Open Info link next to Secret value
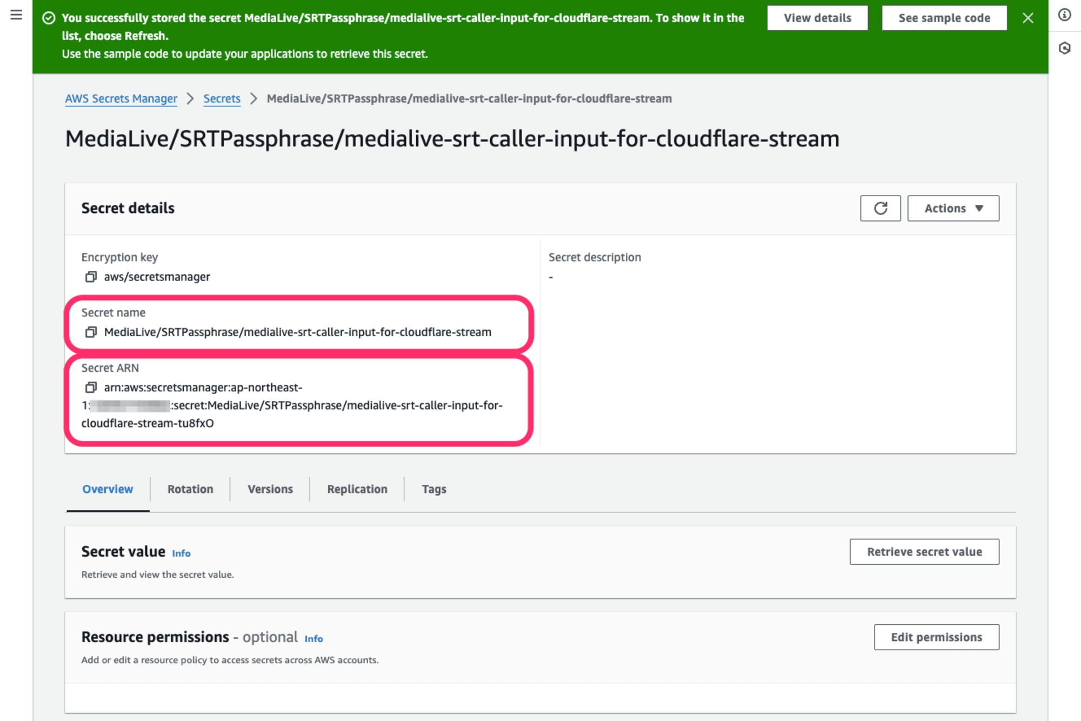Image resolution: width=1081 pixels, height=721 pixels. click(181, 553)
